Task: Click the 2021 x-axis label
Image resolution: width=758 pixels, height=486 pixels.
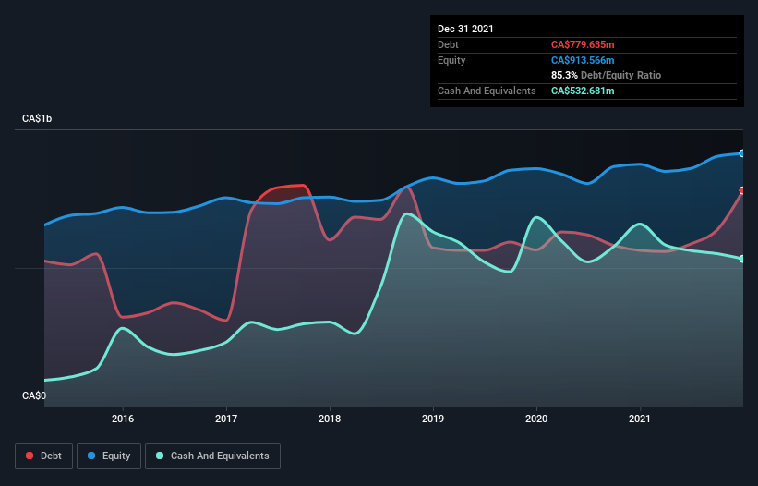Action: [640, 419]
